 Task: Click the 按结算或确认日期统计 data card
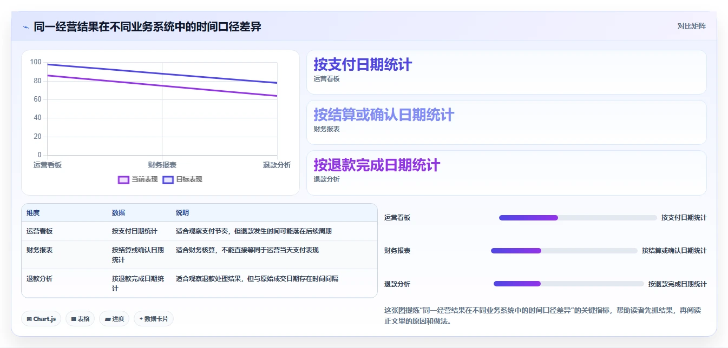coord(506,123)
